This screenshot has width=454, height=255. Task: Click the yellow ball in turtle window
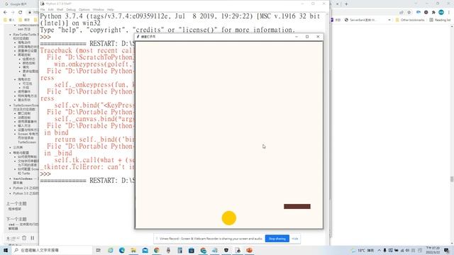229,218
